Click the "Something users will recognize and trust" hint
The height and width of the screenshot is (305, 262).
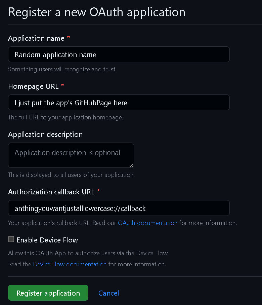tap(62, 70)
